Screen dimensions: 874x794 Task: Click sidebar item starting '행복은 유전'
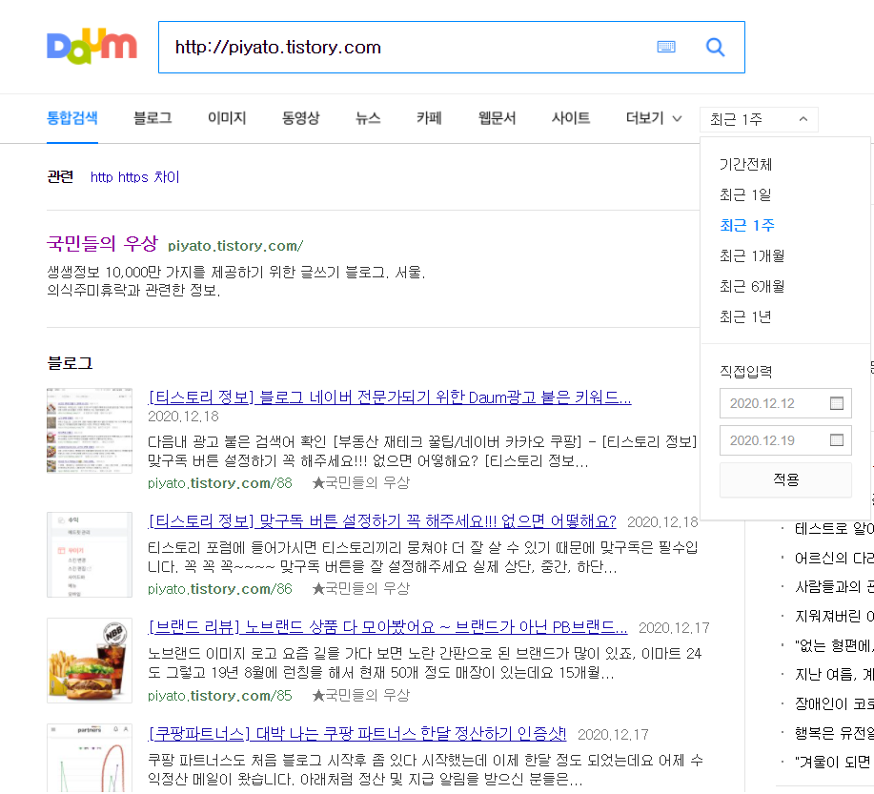point(834,733)
